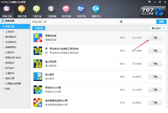Click the 离心泵选用 tool icon
This screenshot has height=113, width=168.
point(38,63)
